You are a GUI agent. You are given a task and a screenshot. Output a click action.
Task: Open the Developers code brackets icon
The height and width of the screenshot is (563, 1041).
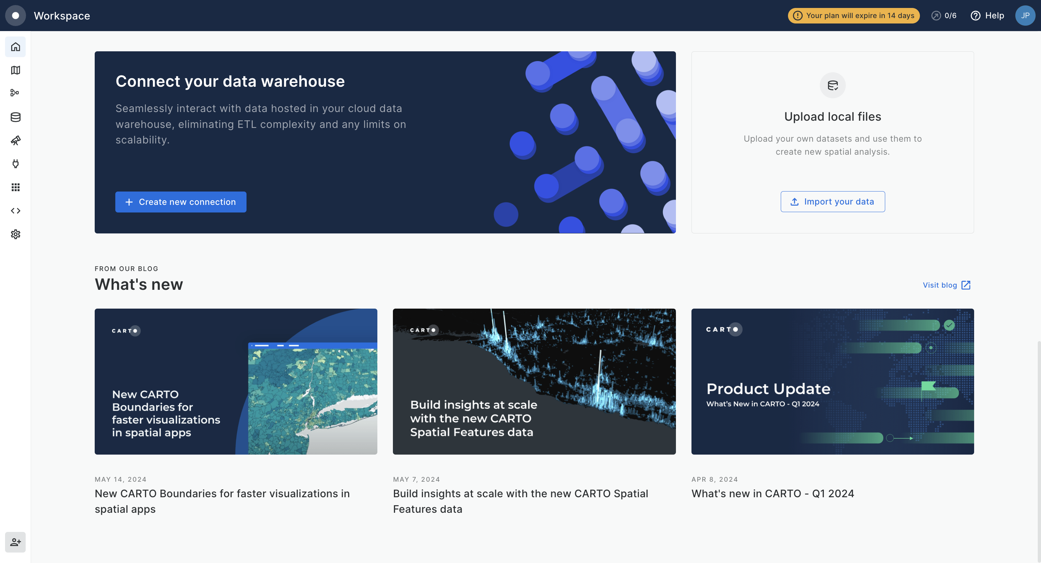pos(15,210)
